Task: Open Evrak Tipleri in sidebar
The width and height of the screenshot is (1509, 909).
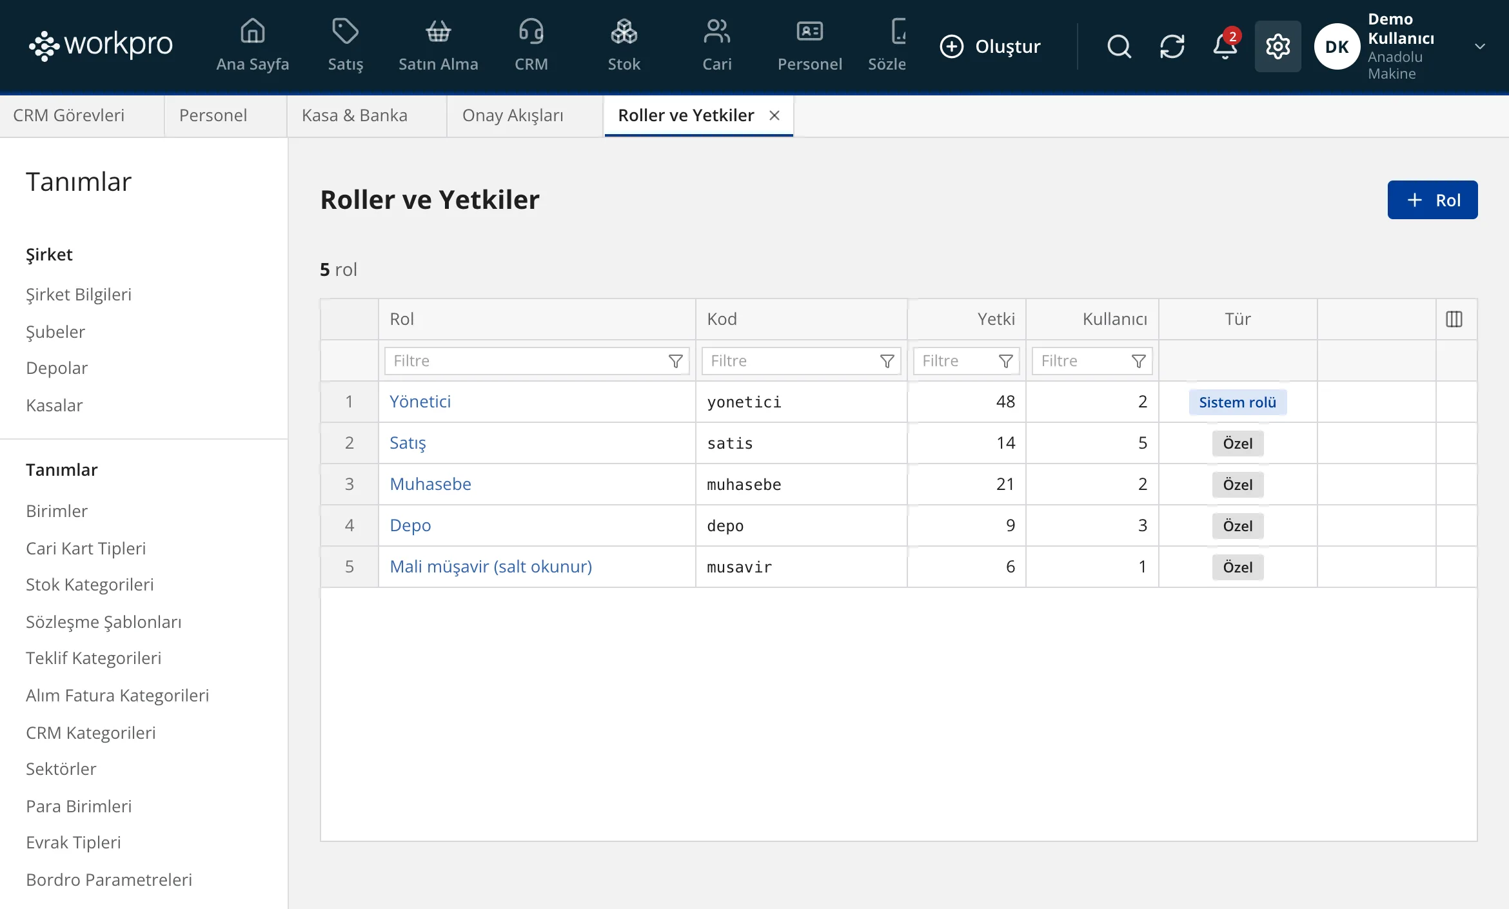Action: click(x=74, y=843)
